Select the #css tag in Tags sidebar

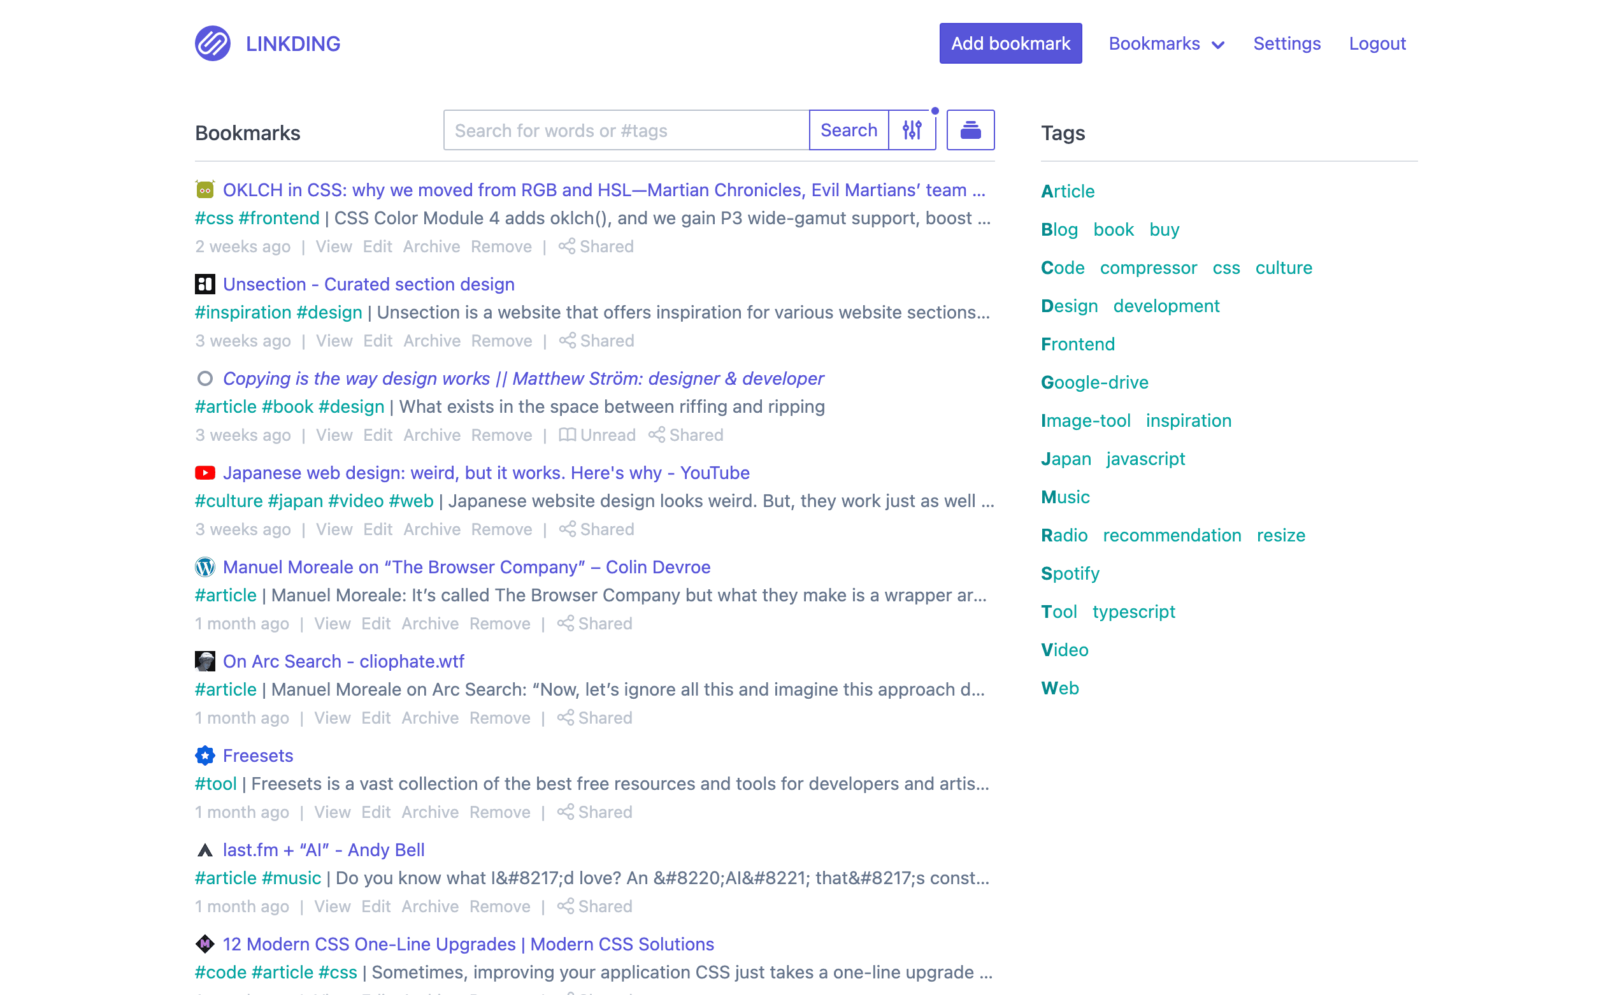(x=1226, y=267)
